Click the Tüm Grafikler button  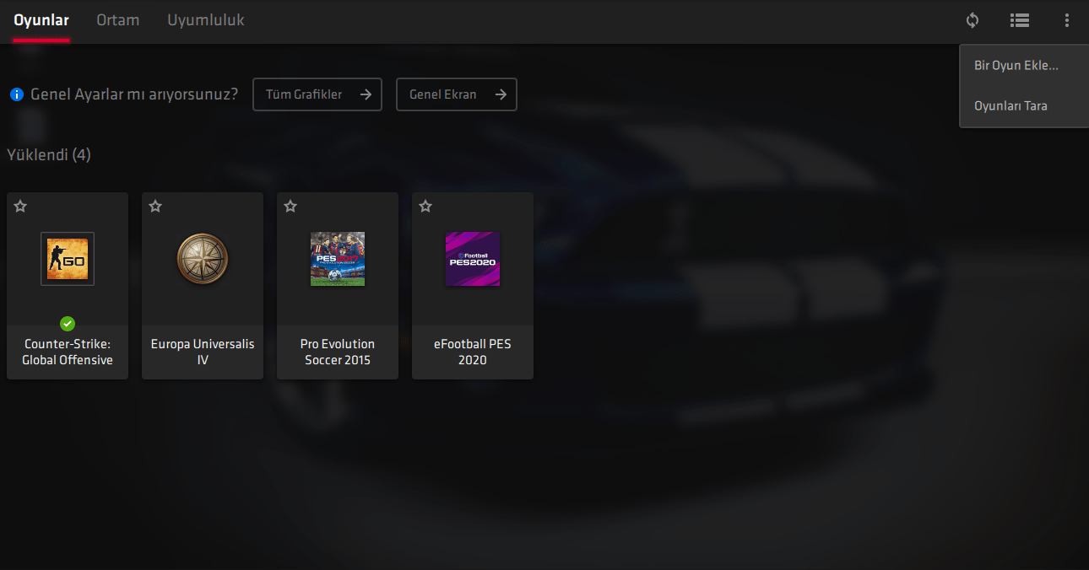coord(317,94)
